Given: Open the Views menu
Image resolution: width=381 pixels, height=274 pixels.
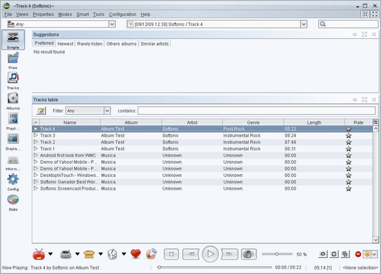Looking at the screenshot, I should point(22,15).
